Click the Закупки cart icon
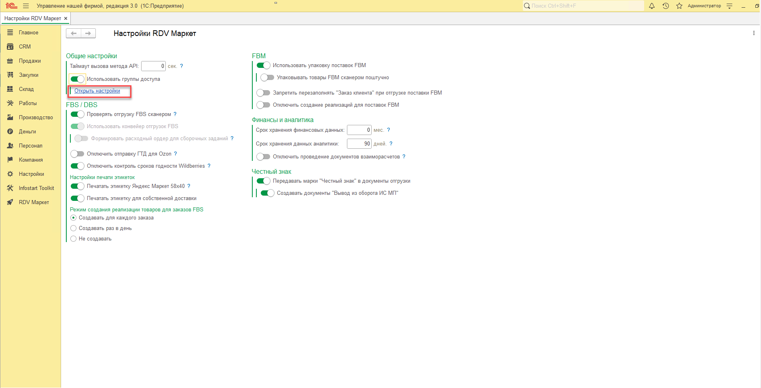The image size is (761, 388). [x=10, y=75]
